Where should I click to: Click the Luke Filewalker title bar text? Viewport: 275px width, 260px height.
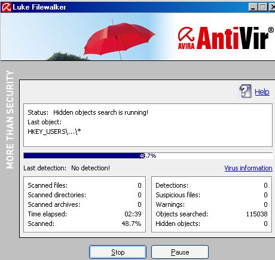click(39, 7)
